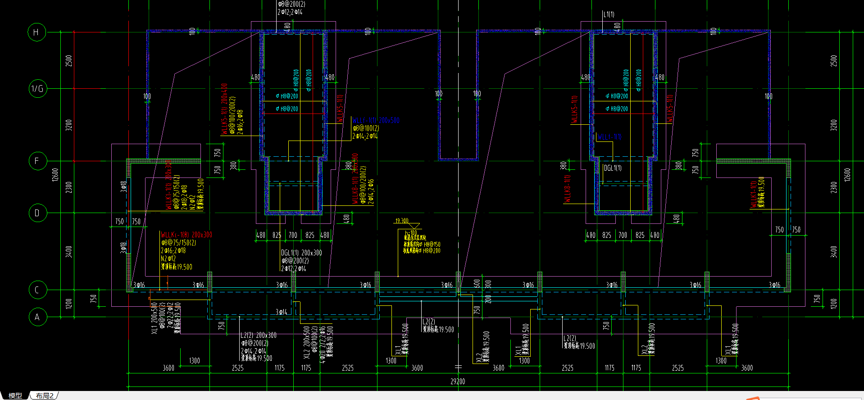864x400 pixels.
Task: Select grid axis bubble H
Action: (x=36, y=32)
